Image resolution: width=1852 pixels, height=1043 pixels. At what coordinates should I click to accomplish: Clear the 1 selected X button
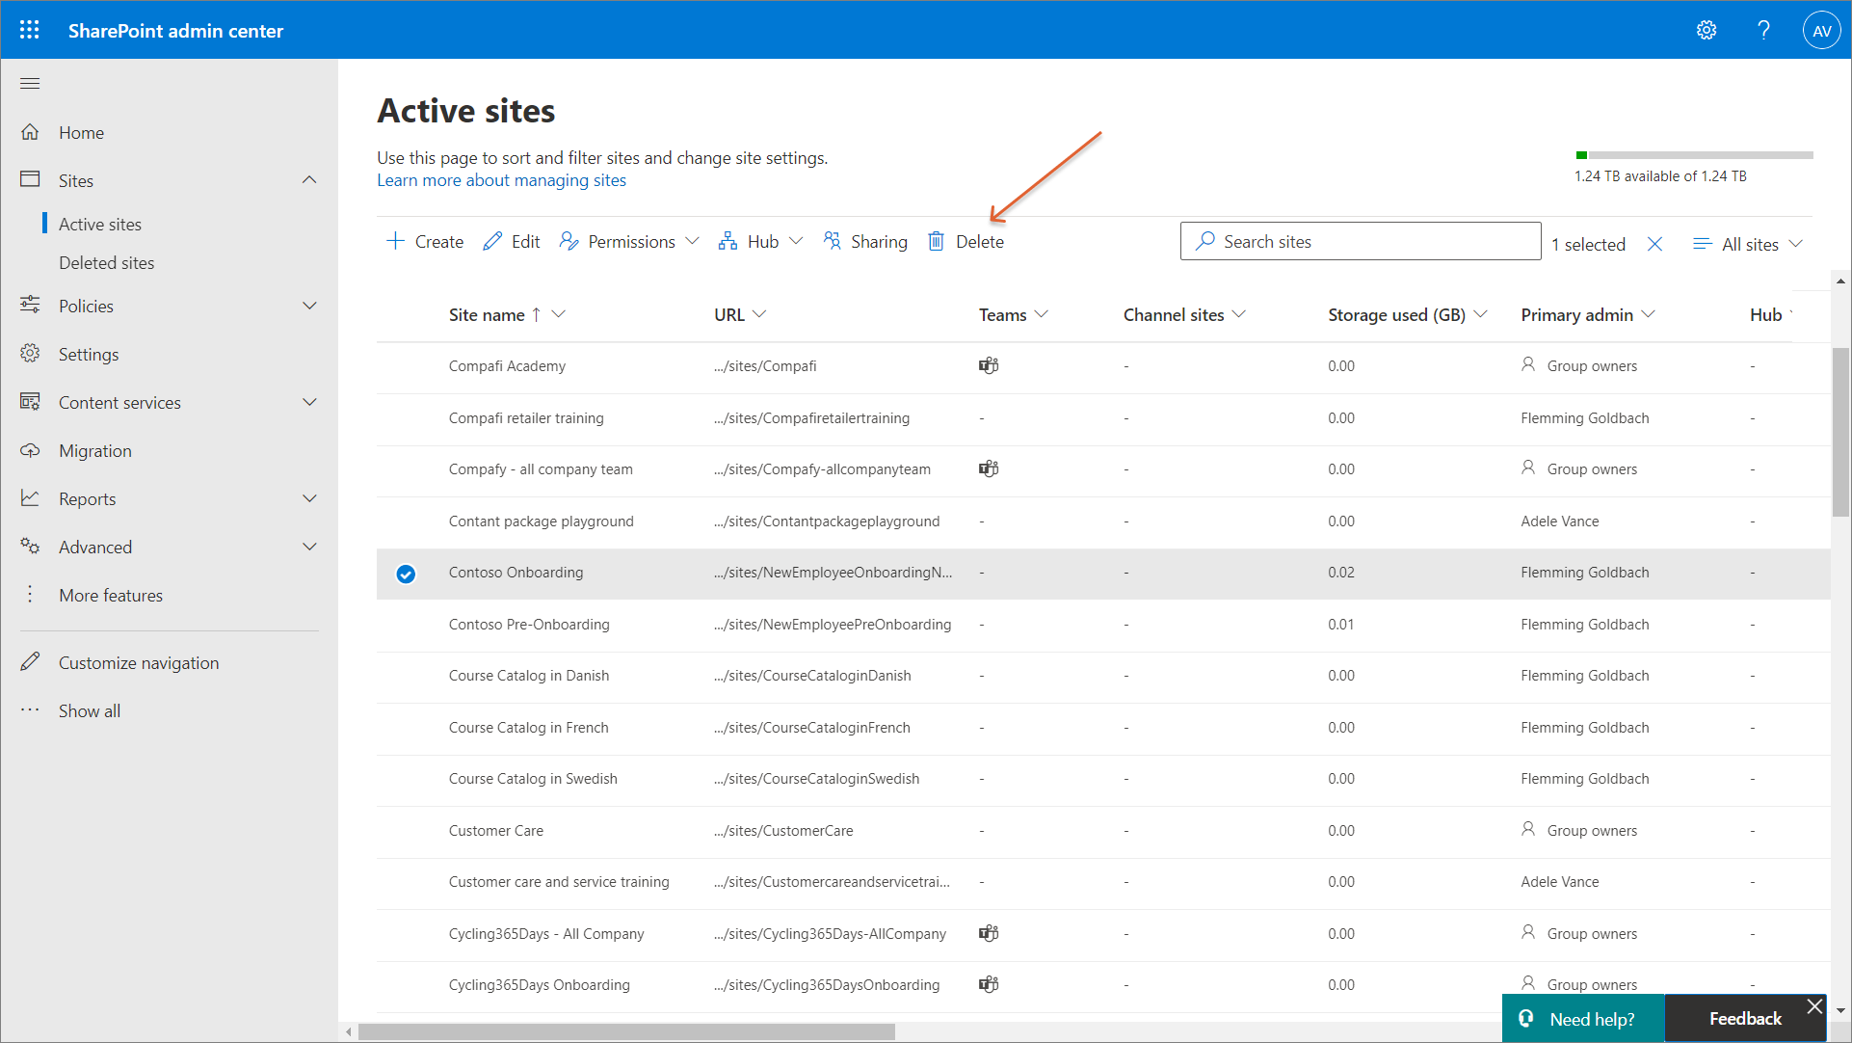pyautogui.click(x=1654, y=245)
